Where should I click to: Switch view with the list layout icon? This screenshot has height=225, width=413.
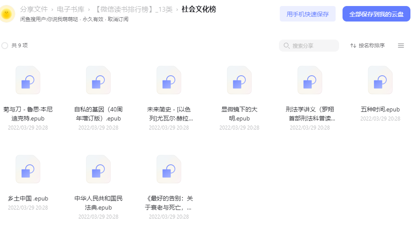click(x=401, y=46)
